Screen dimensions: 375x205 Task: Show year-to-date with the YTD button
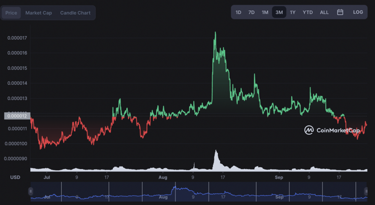[308, 12]
